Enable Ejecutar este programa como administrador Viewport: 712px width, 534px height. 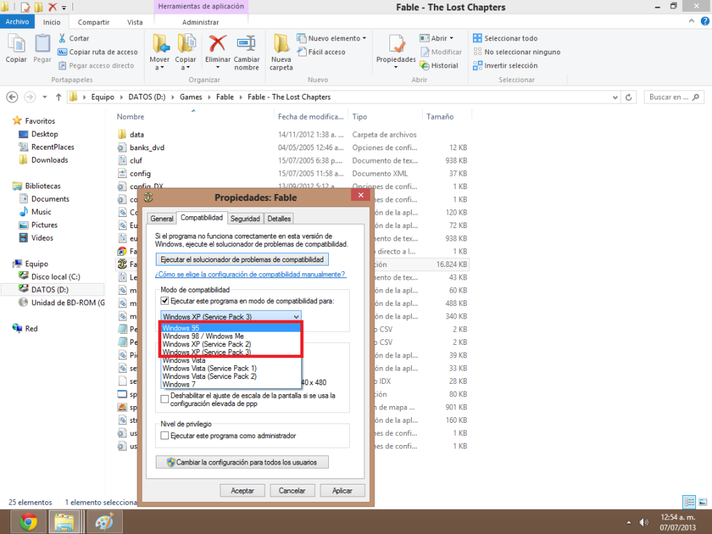pyautogui.click(x=165, y=435)
